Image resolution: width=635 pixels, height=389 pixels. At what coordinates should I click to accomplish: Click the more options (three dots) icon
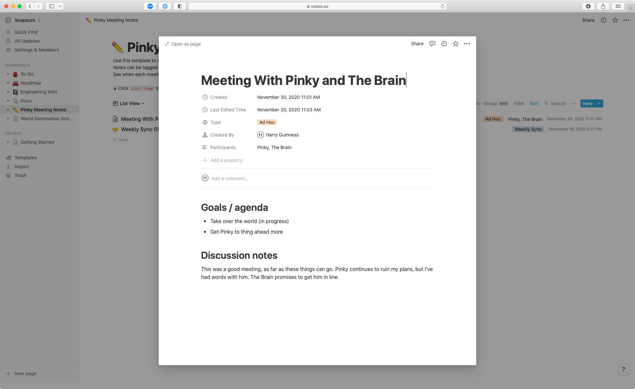pos(467,44)
